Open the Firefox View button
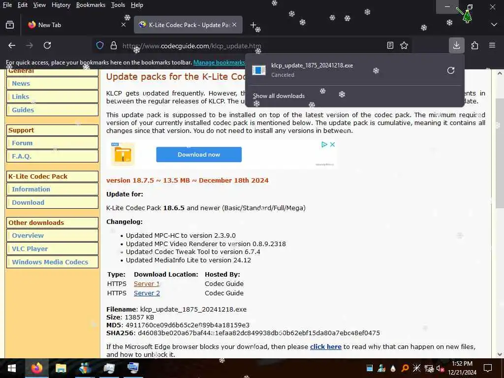This screenshot has width=504, height=378. pyautogui.click(x=10, y=25)
